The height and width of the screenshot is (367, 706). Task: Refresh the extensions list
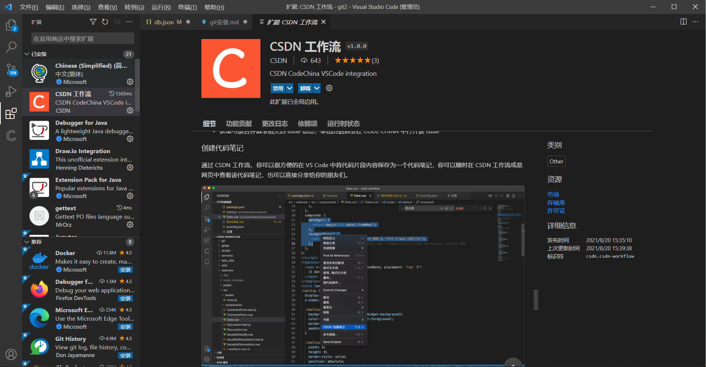(105, 22)
